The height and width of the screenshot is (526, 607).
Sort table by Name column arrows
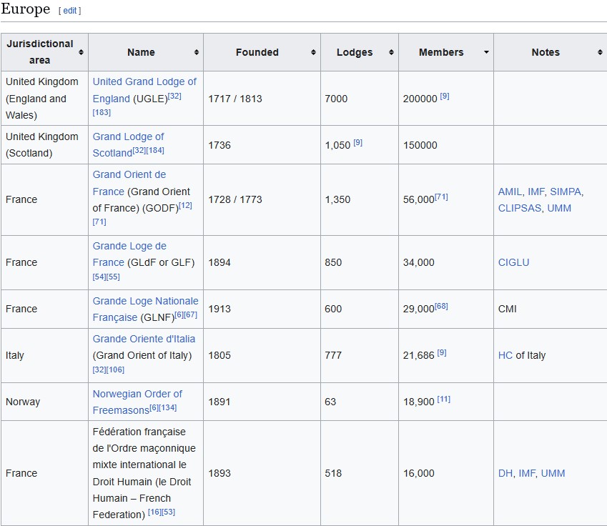click(197, 52)
